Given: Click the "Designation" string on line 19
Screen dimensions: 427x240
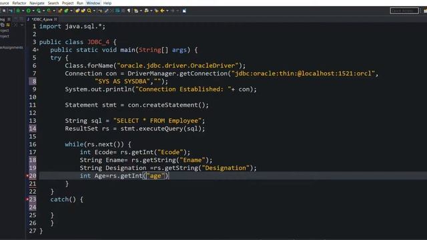Looking at the screenshot, I should [x=226, y=168].
